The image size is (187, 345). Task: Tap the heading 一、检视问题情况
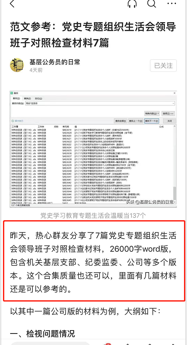click(x=43, y=333)
